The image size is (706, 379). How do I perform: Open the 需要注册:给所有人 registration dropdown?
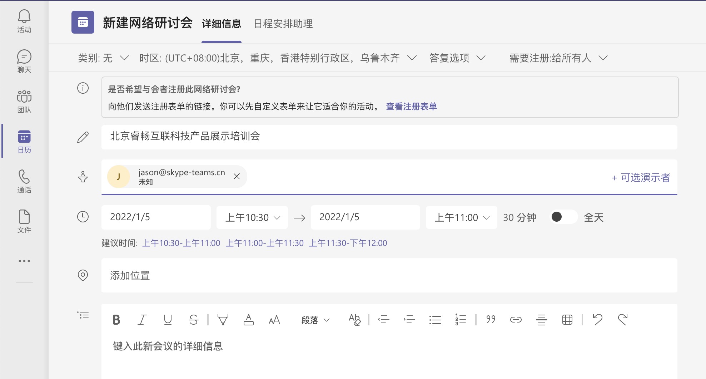[x=558, y=58]
